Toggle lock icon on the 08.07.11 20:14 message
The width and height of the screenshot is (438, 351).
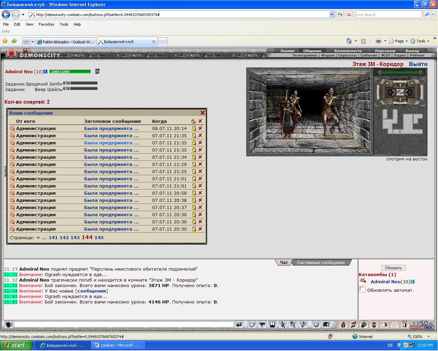[x=194, y=128]
